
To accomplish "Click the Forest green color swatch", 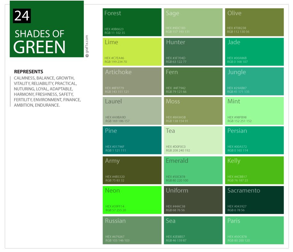I will (132, 22).
